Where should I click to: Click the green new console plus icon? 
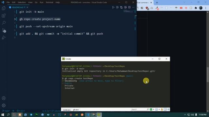(x=151, y=109)
